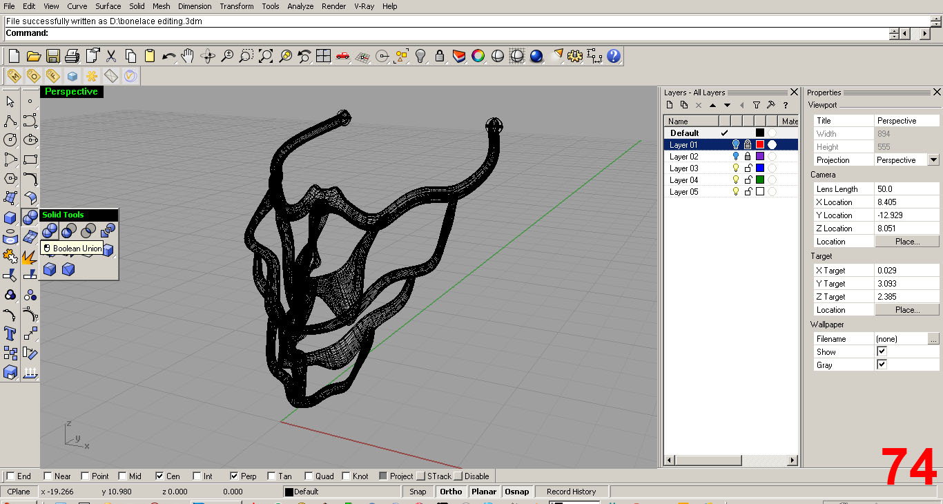Open the Curve menu
Viewport: 943px width, 504px height.
tap(77, 6)
